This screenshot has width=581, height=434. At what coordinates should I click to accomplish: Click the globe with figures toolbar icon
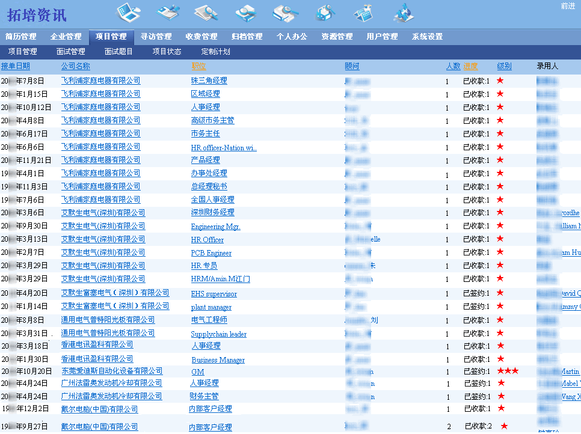(x=404, y=13)
